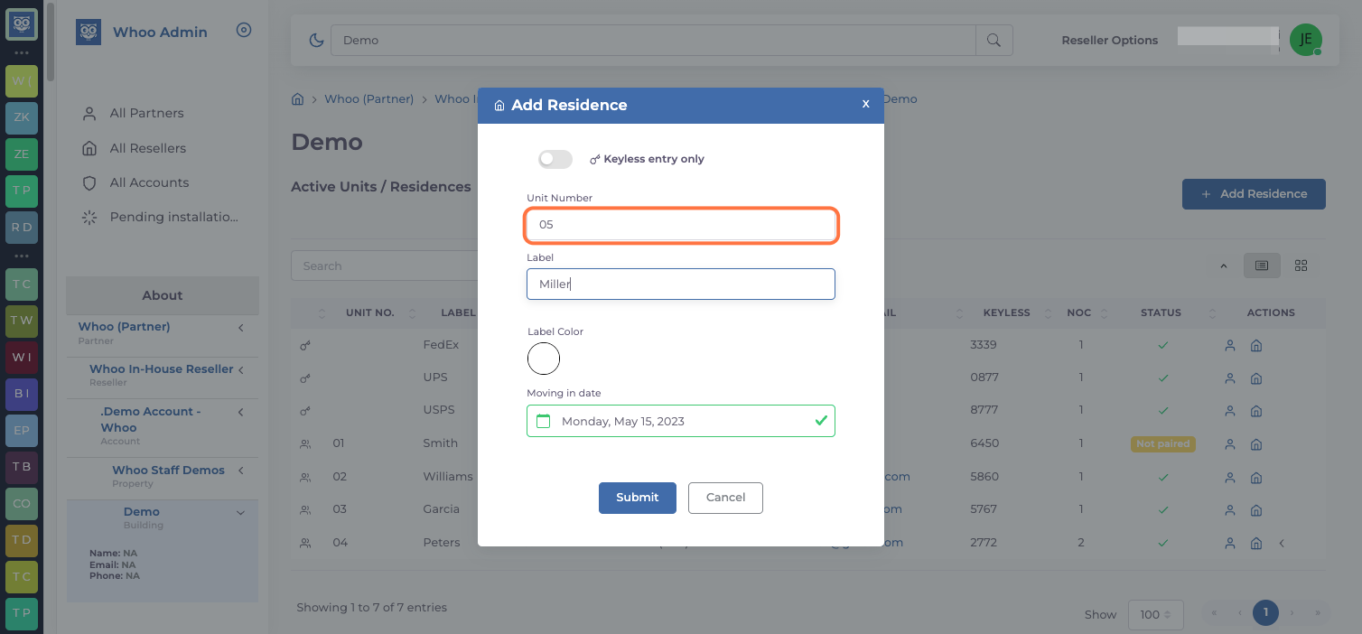
Task: Toggle the Keyless entry only switch
Action: click(x=555, y=159)
